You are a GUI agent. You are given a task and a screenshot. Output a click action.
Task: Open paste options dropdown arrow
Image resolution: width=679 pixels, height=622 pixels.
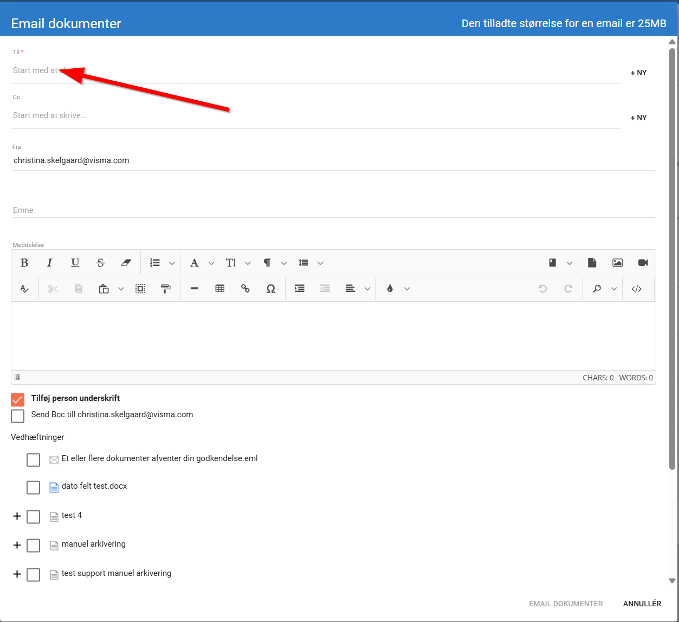(121, 289)
